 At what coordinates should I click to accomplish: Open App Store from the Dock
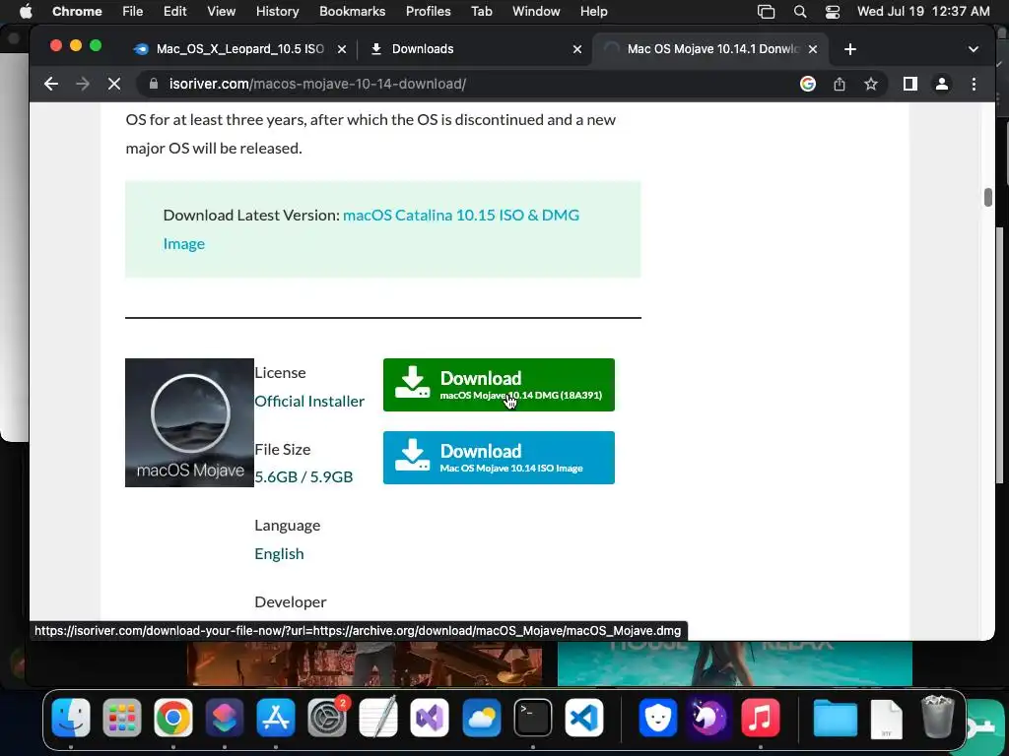[x=276, y=718]
